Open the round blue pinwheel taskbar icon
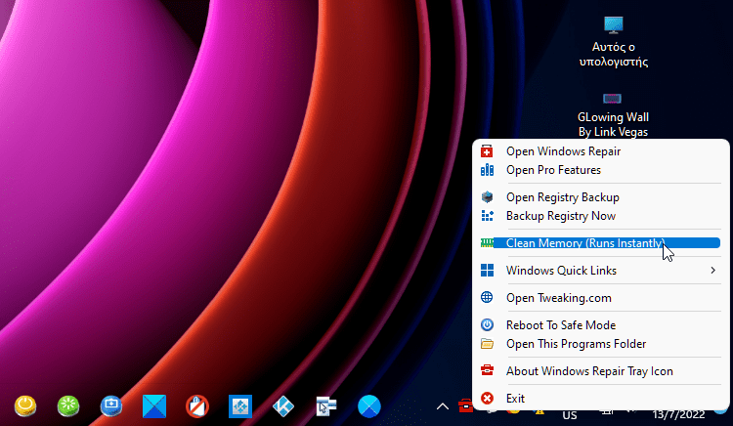The width and height of the screenshot is (733, 426). (x=368, y=405)
